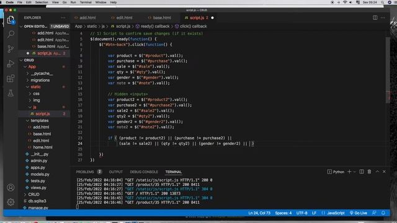
Task: Open the Window menu in menu bar
Action: click(100, 2)
